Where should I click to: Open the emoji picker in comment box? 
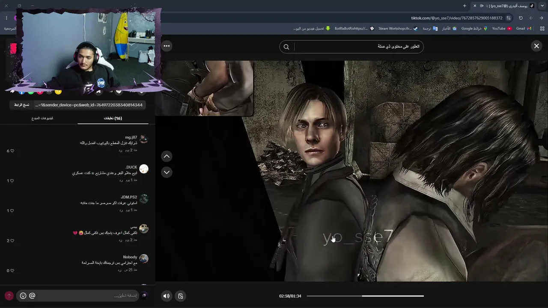(23, 296)
